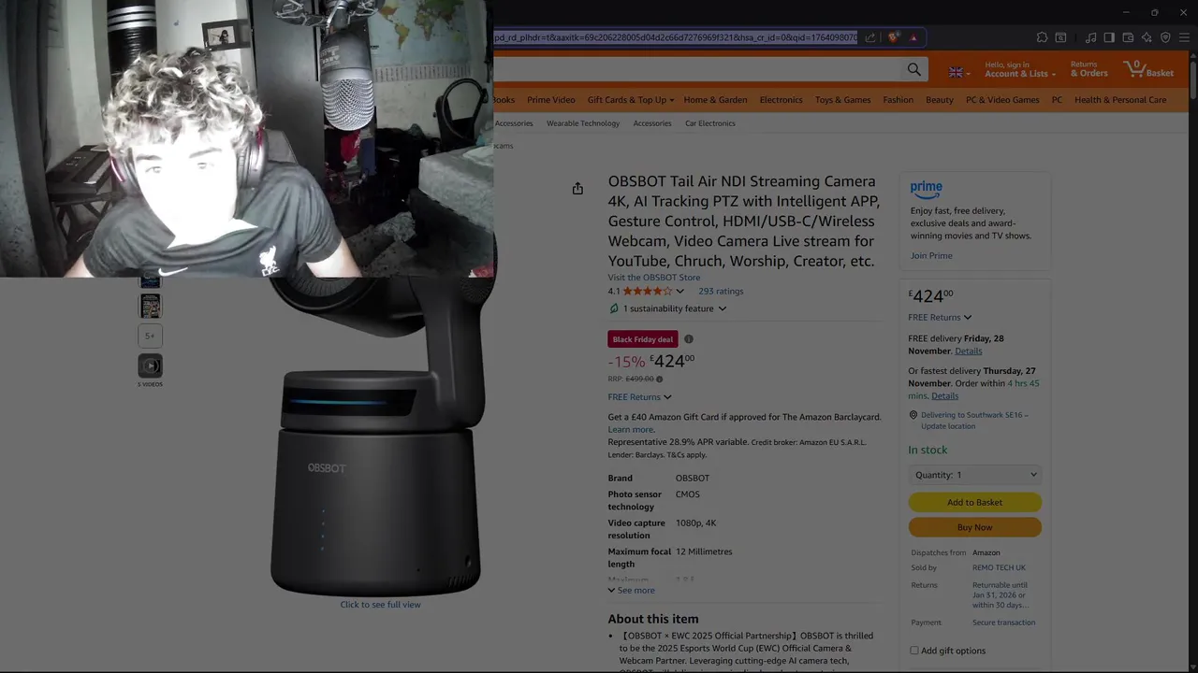Open the Account & Lists dropdown
This screenshot has height=673, width=1198.
pyautogui.click(x=1019, y=69)
